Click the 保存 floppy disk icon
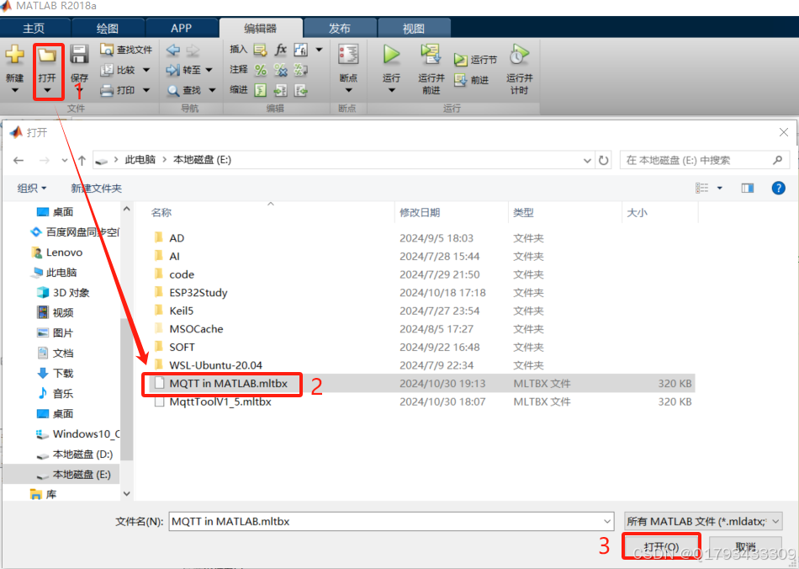The image size is (799, 569). (x=79, y=54)
